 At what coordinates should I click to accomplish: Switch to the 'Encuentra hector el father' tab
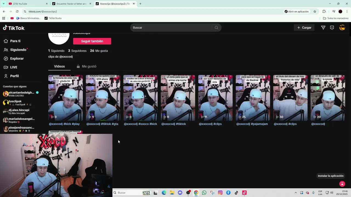pyautogui.click(x=72, y=4)
